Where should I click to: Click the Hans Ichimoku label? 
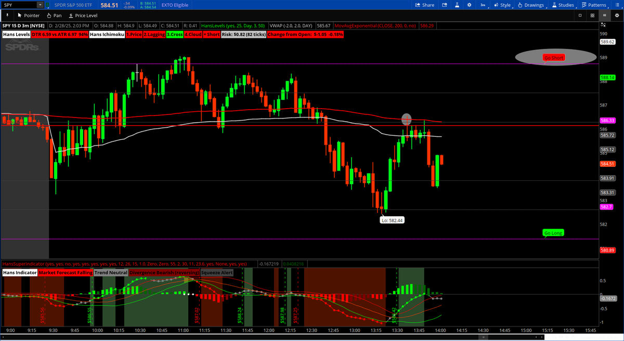point(107,34)
